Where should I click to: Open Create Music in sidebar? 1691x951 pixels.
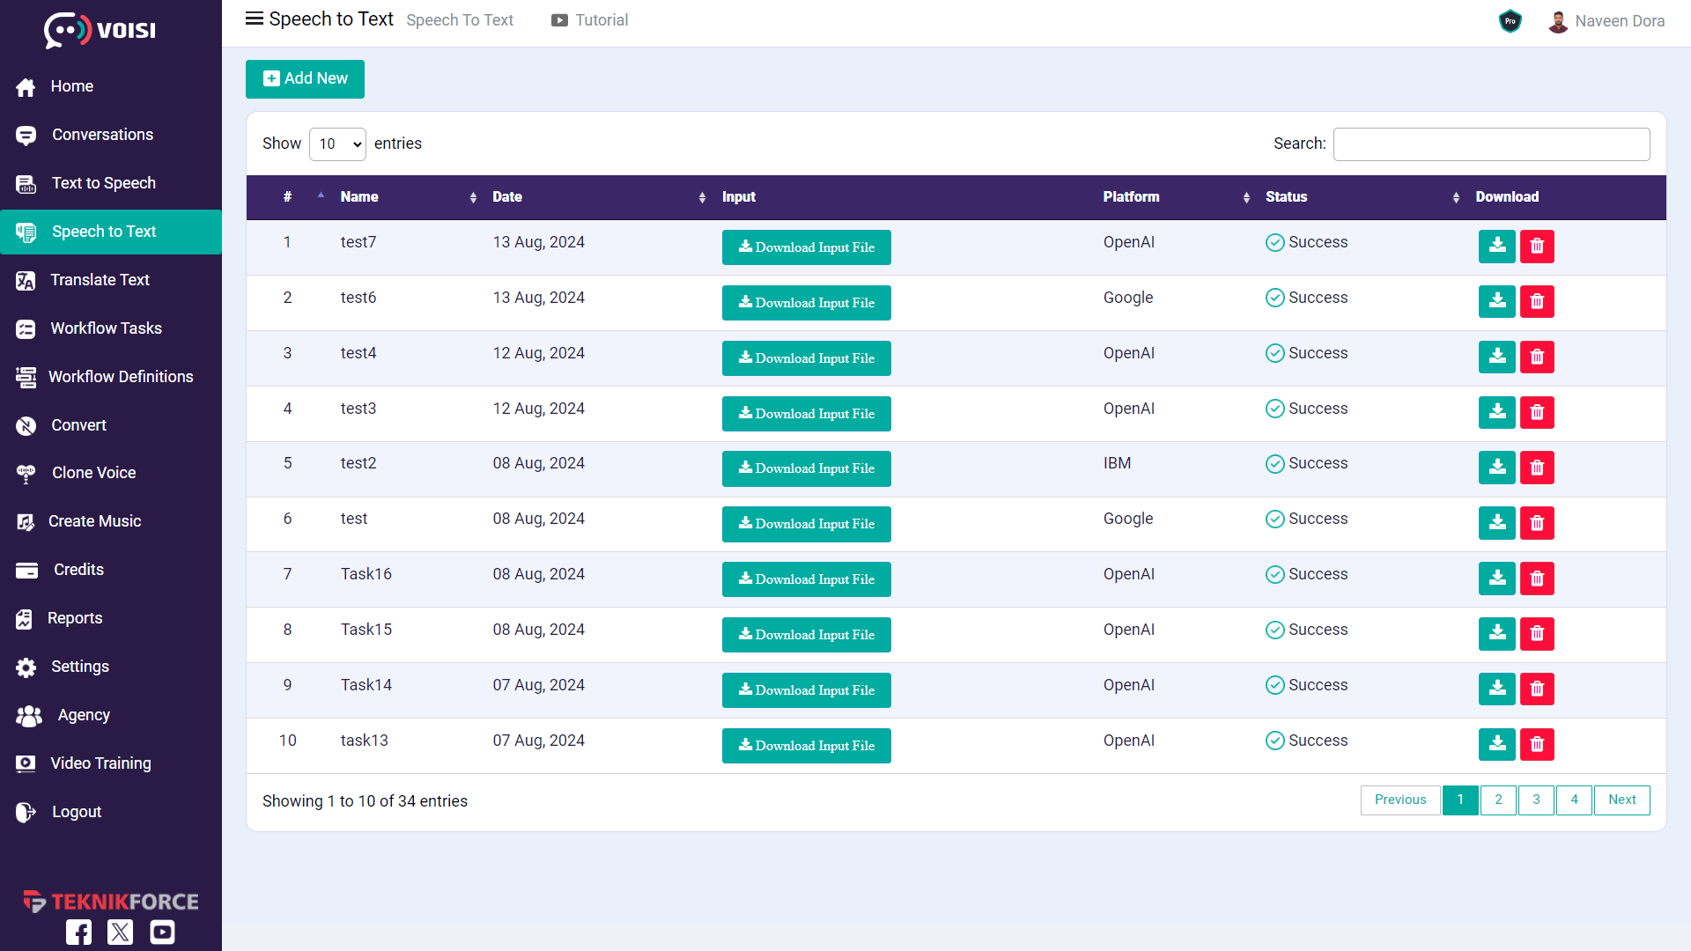(94, 521)
